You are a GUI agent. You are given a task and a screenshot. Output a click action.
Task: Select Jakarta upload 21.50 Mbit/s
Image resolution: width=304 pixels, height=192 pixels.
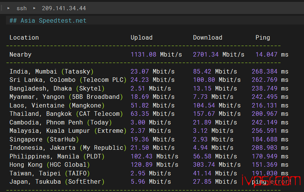[x=153, y=148]
